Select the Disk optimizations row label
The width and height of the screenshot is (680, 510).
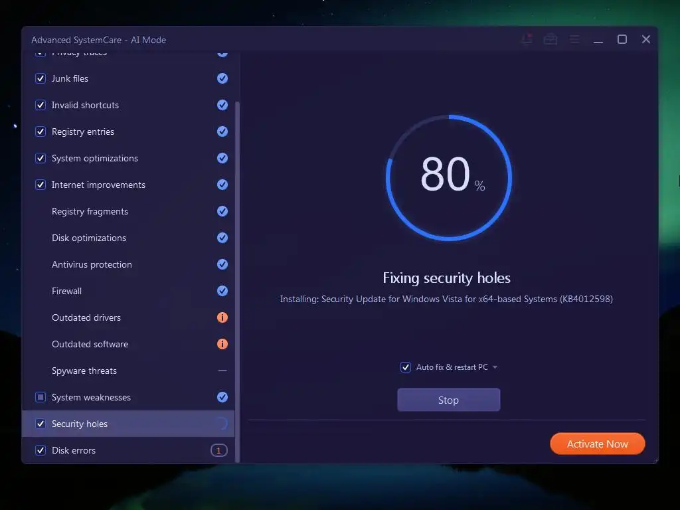click(x=89, y=238)
